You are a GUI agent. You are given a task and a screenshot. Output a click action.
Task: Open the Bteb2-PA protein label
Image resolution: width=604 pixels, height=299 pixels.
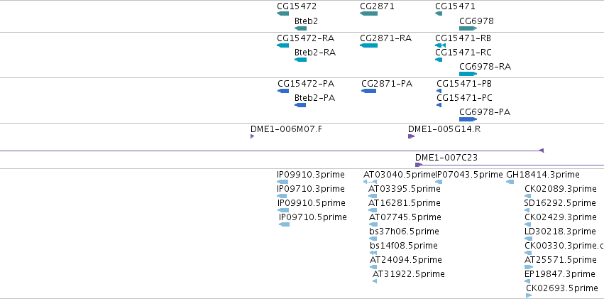[x=314, y=98]
